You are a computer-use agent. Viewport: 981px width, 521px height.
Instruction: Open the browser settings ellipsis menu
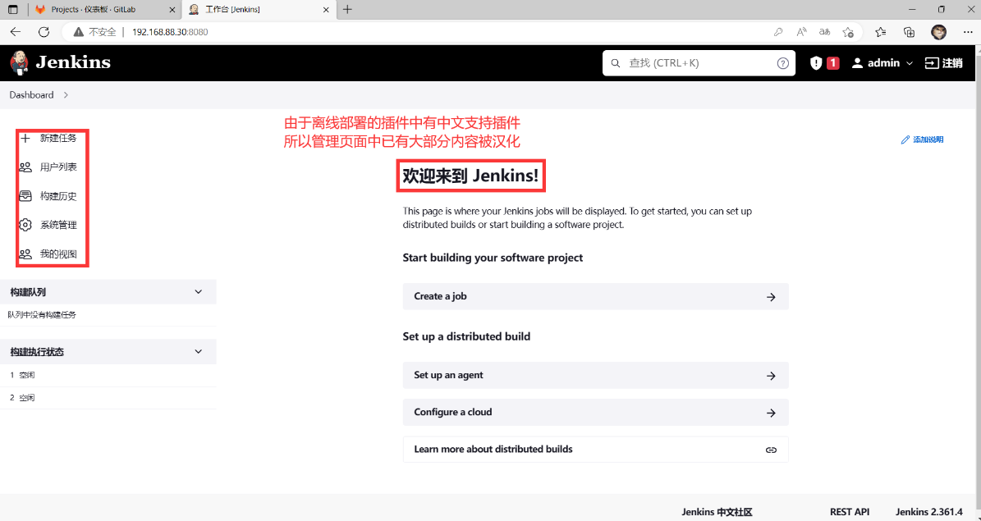pos(966,32)
